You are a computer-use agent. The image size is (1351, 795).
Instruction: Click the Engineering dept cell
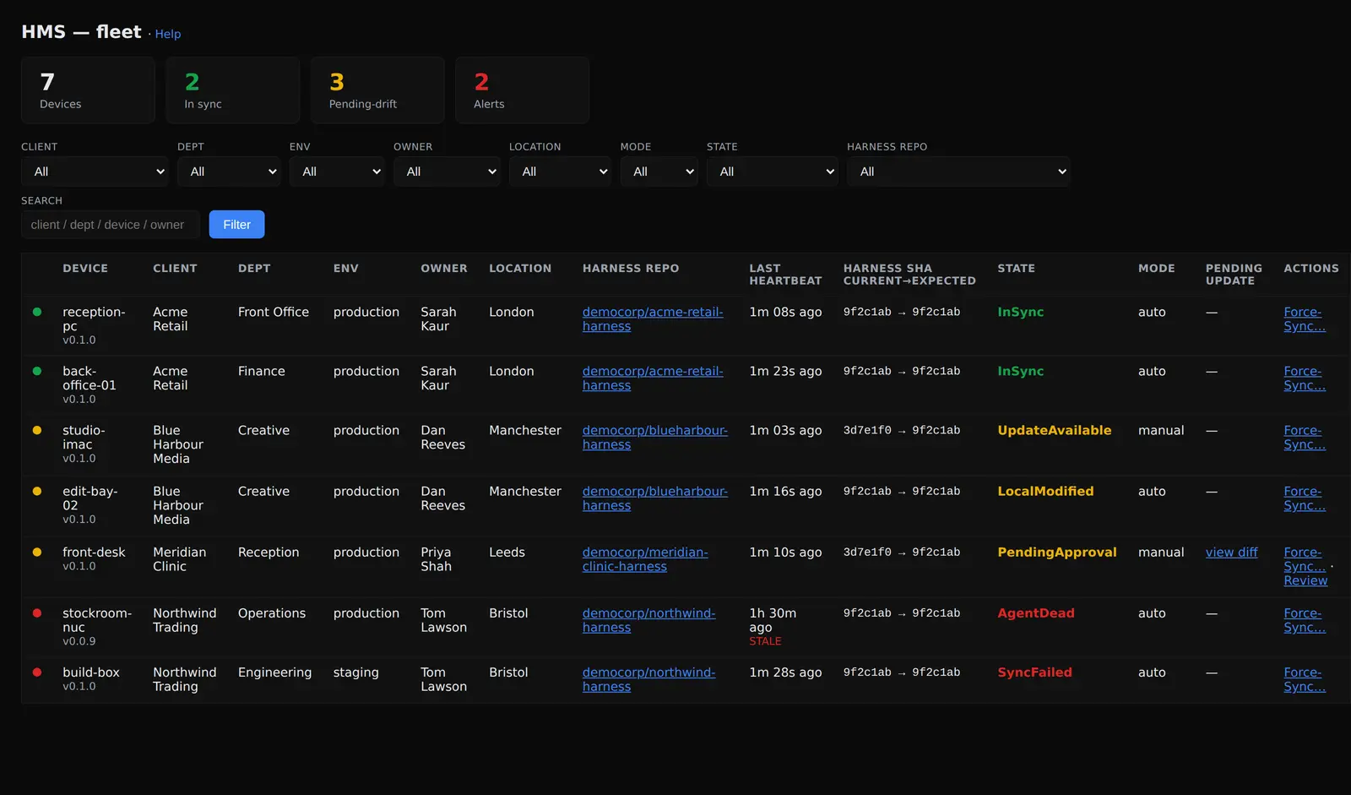coord(274,672)
